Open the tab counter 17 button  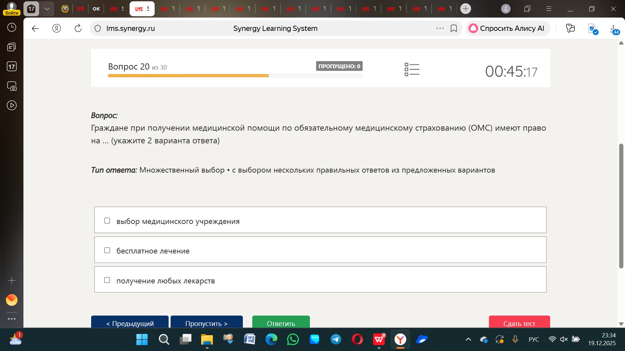pos(31,9)
